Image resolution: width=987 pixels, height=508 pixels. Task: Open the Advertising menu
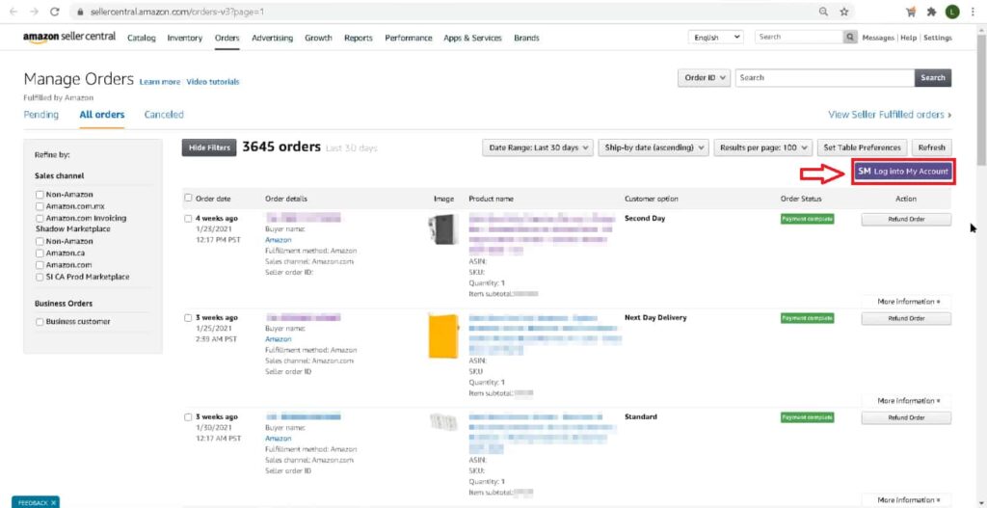click(273, 38)
